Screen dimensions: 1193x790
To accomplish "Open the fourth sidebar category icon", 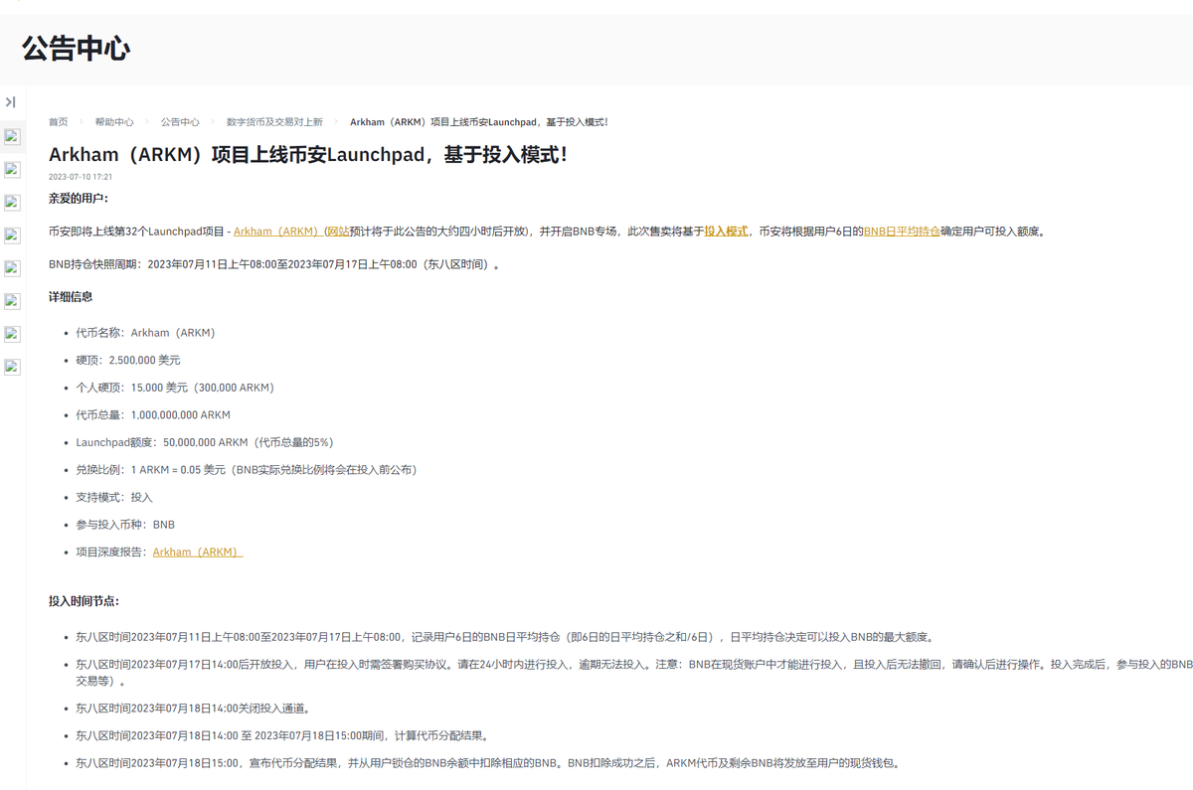I will [x=12, y=236].
